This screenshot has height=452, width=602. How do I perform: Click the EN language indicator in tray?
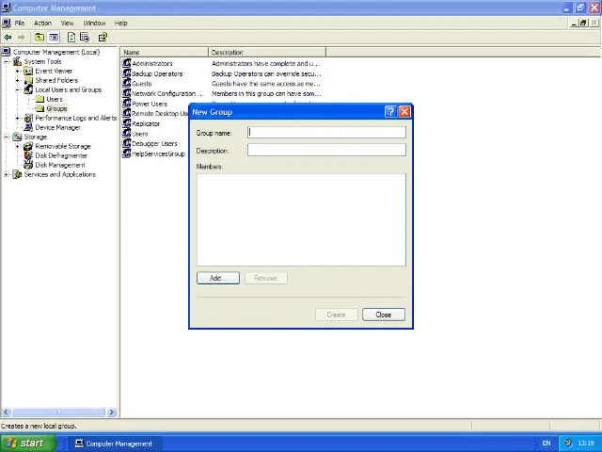click(546, 444)
